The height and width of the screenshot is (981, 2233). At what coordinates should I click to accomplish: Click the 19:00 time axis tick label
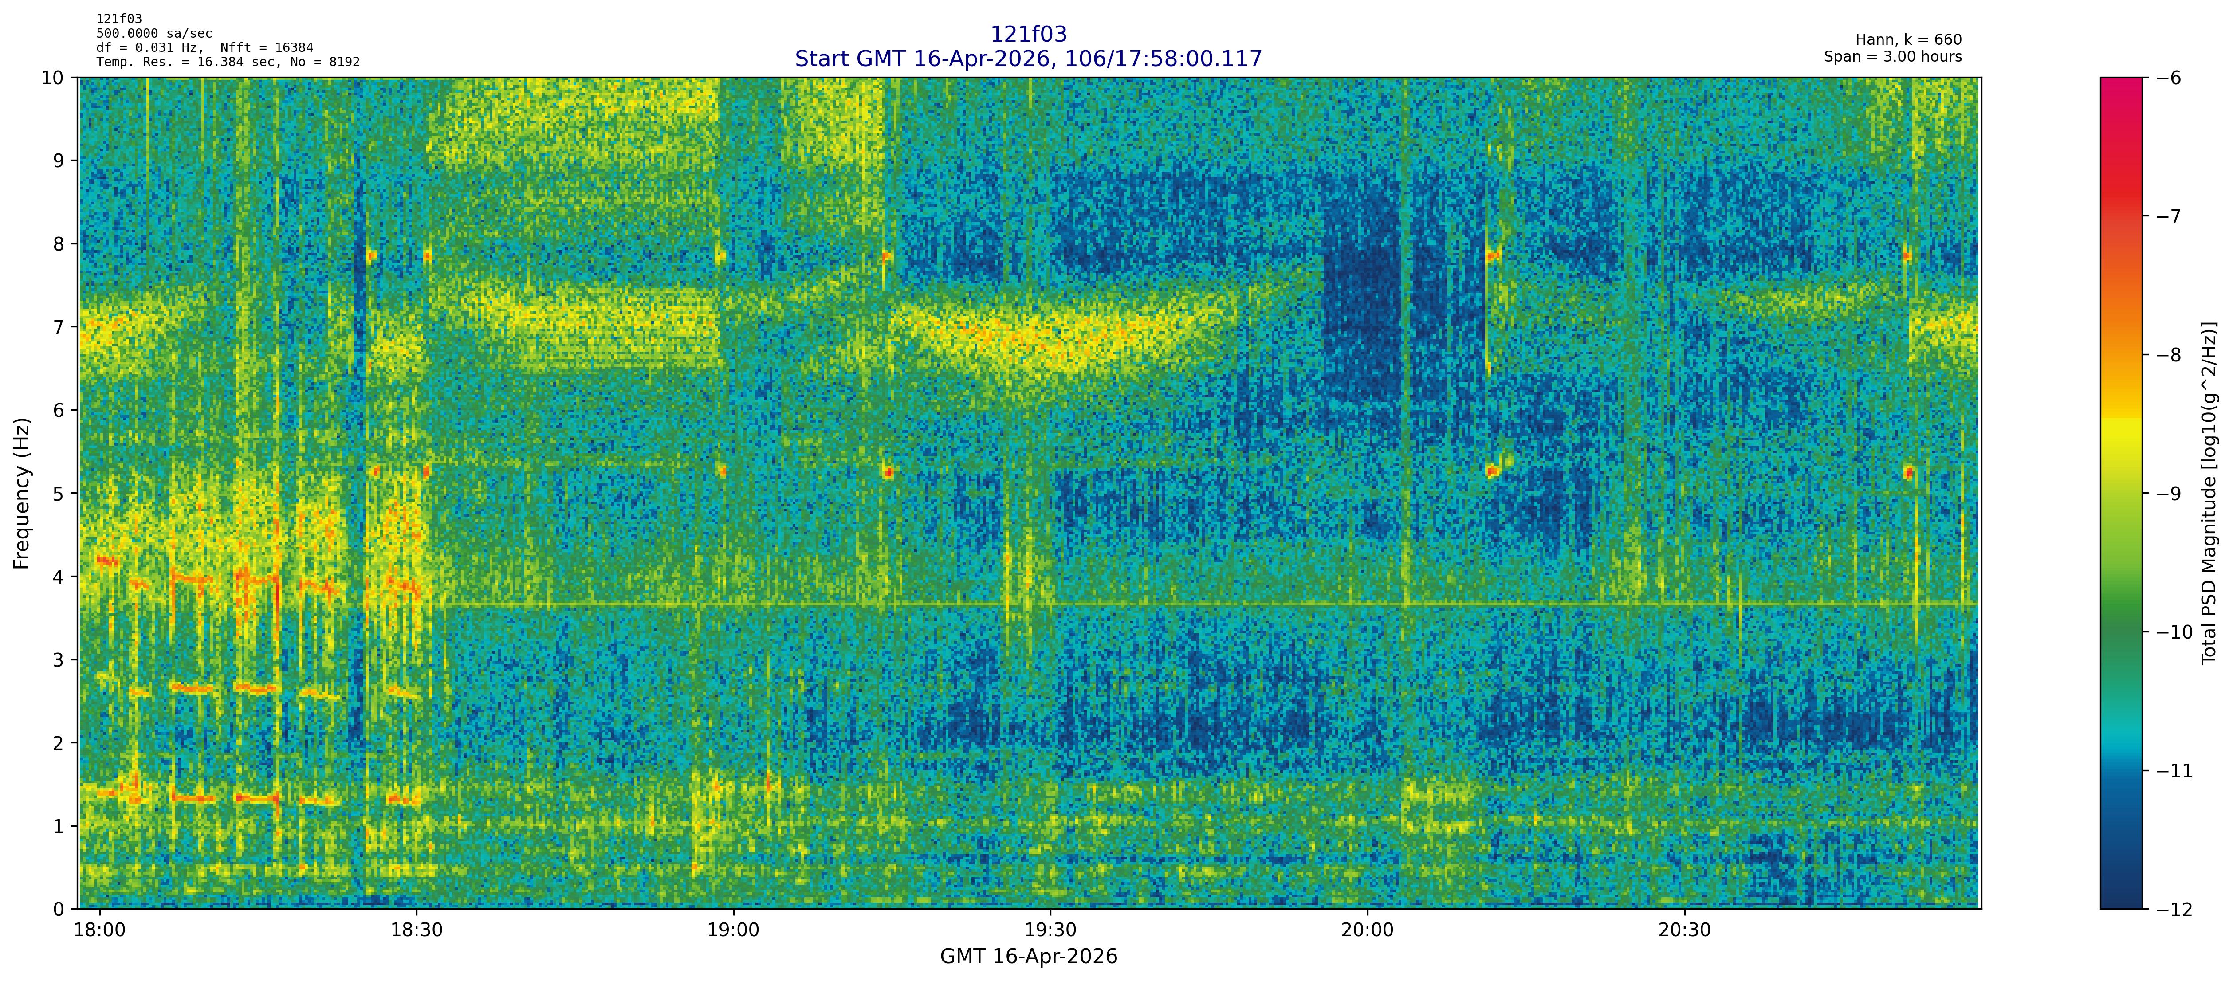(x=733, y=931)
